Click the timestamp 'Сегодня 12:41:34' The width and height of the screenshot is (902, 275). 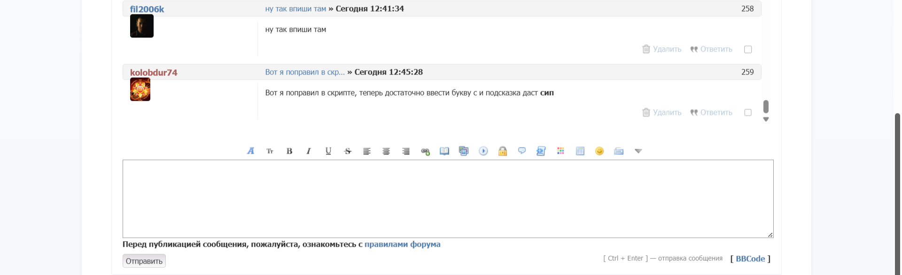pyautogui.click(x=370, y=9)
